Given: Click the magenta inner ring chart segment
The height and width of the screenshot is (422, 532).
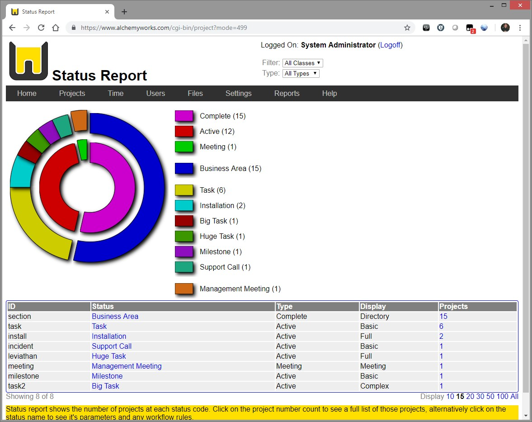Looking at the screenshot, I should click(x=125, y=187).
